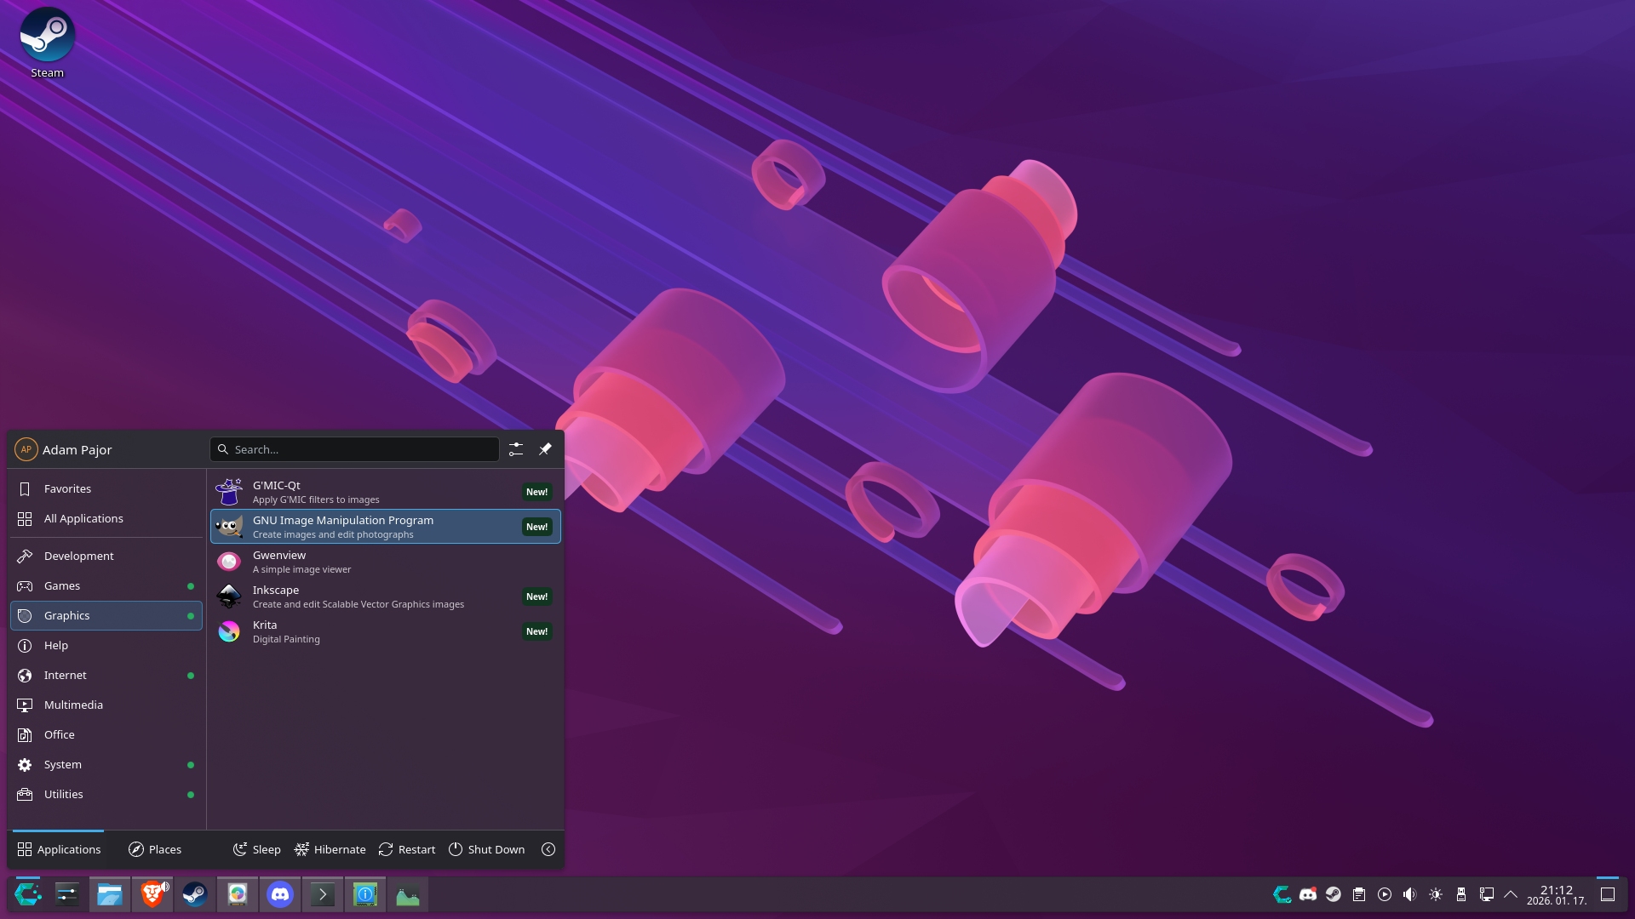This screenshot has height=919, width=1635.
Task: Switch to the Places tab
Action: tap(155, 849)
